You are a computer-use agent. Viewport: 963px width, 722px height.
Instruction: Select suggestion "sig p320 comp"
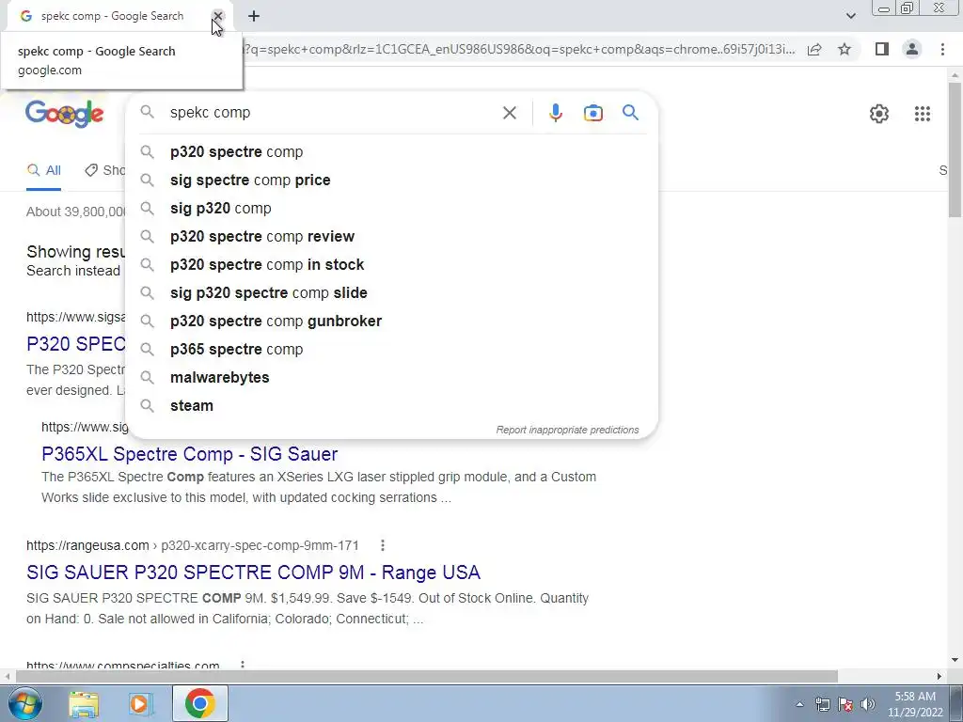coord(392,208)
